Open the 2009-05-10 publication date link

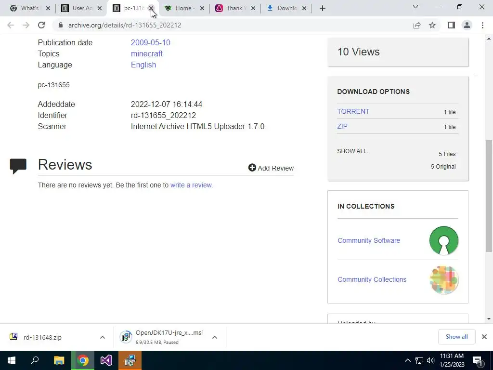click(150, 42)
